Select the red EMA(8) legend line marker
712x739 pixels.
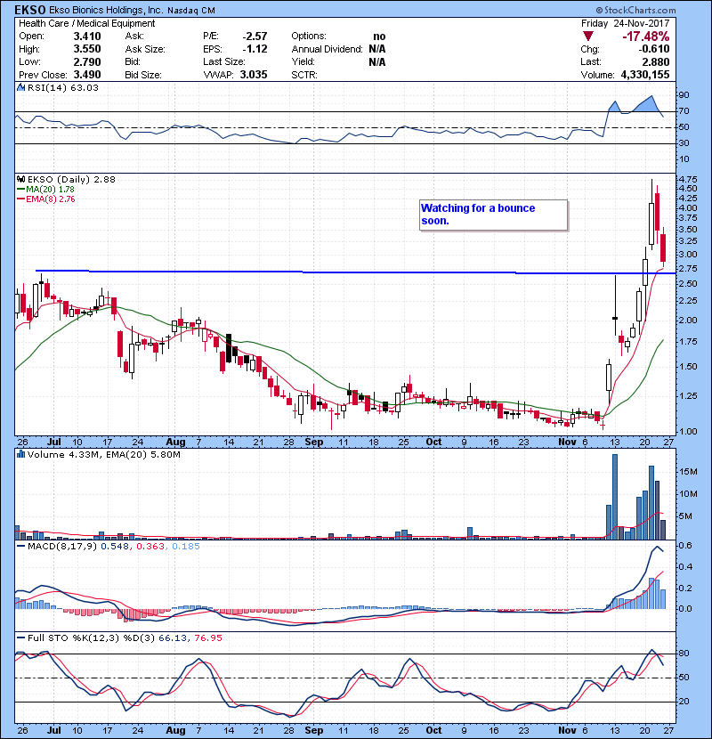(20, 199)
